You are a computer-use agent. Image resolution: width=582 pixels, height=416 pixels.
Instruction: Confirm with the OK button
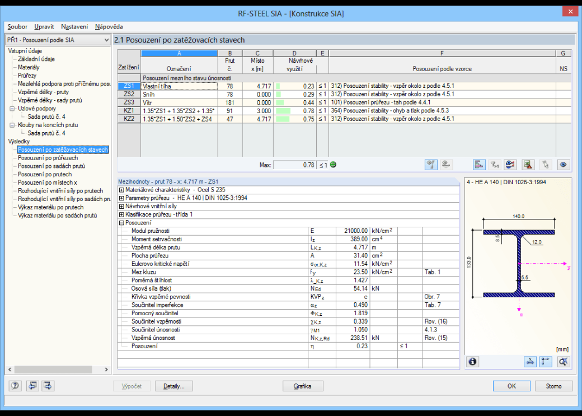coord(511,386)
